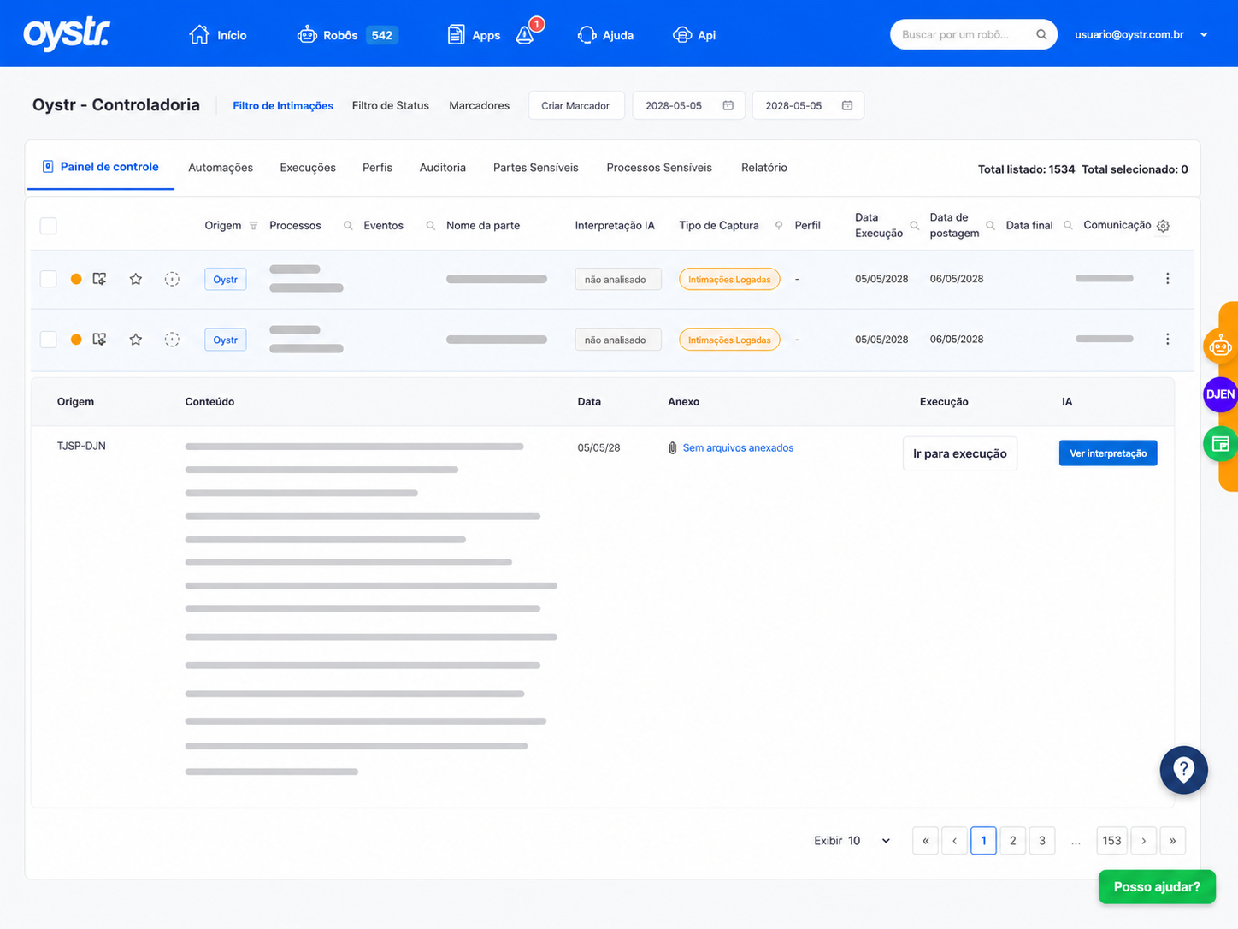
Task: Open the Auditoria tab
Action: pos(443,168)
